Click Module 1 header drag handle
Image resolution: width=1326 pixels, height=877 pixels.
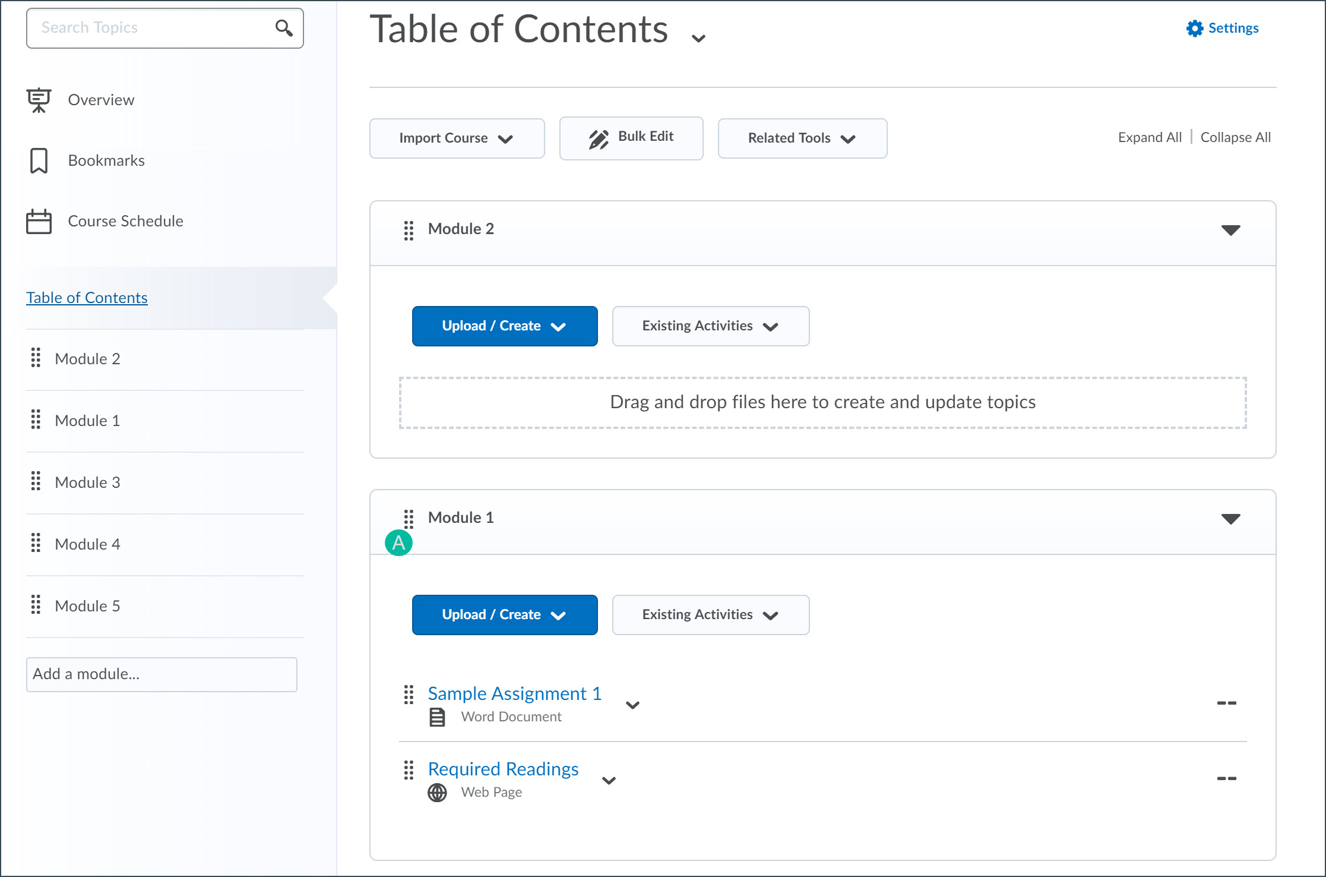click(x=409, y=519)
